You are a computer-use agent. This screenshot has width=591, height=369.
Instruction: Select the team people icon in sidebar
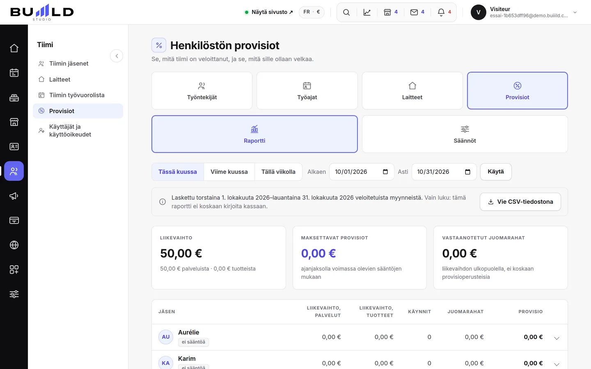pos(14,171)
